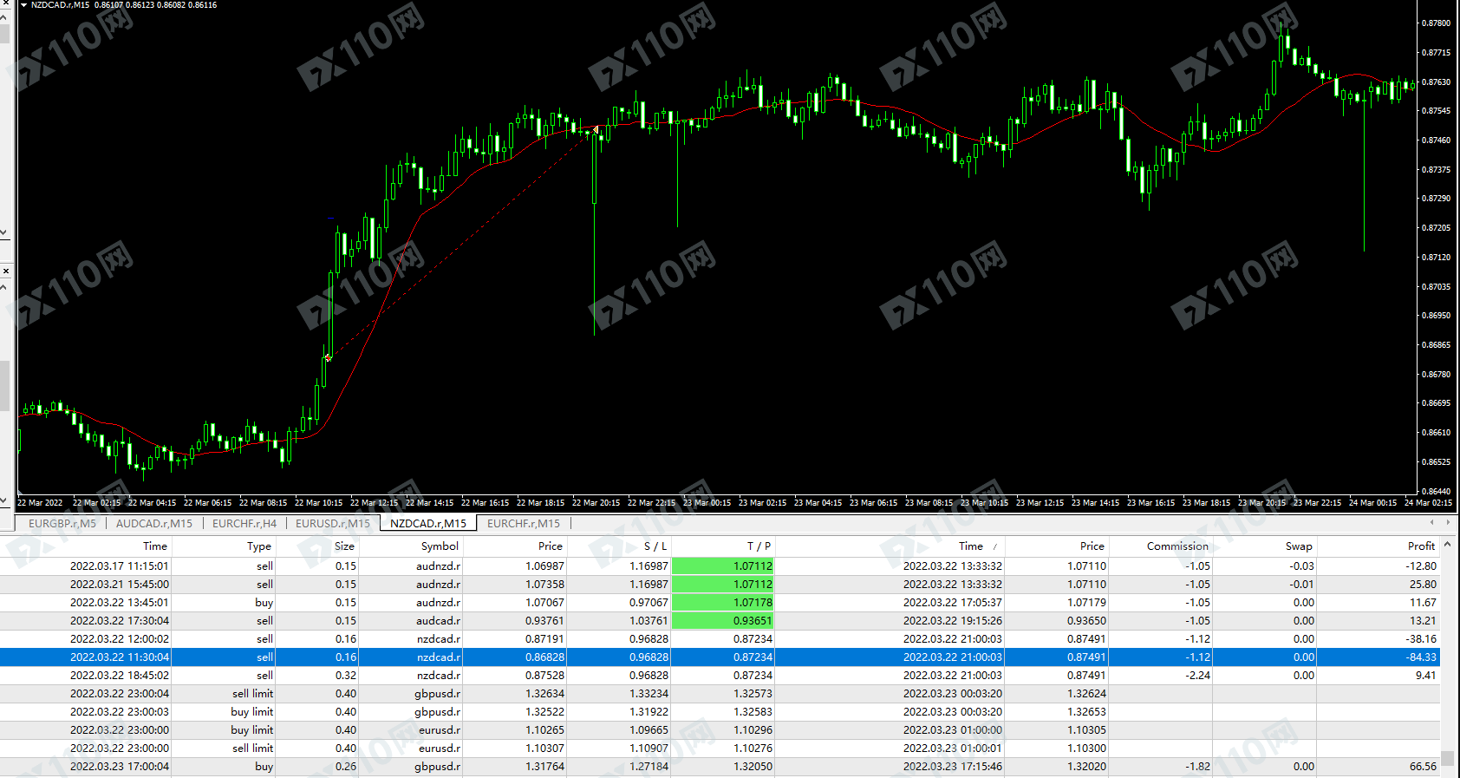
Task: Click the commission value -2.24
Action: click(1198, 675)
